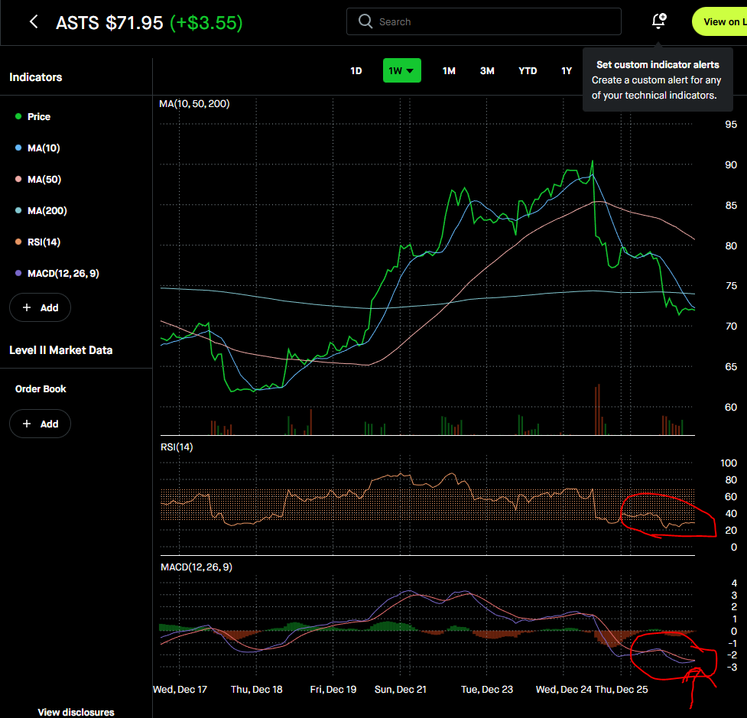Click the RSI(14) pane title
The height and width of the screenshot is (718, 747).
[x=177, y=447]
